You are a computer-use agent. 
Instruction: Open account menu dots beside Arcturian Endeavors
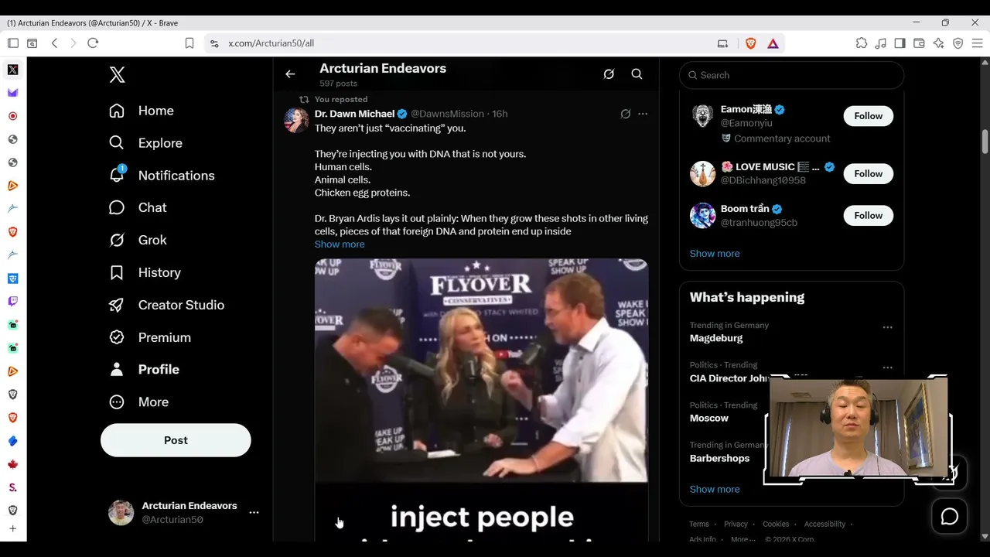coord(254,512)
